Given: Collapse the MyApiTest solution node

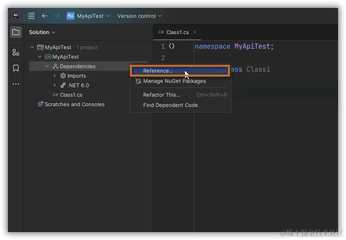Looking at the screenshot, I should [32, 47].
